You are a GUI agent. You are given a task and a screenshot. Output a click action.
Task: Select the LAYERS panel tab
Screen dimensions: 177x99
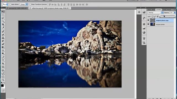click(x=158, y=10)
